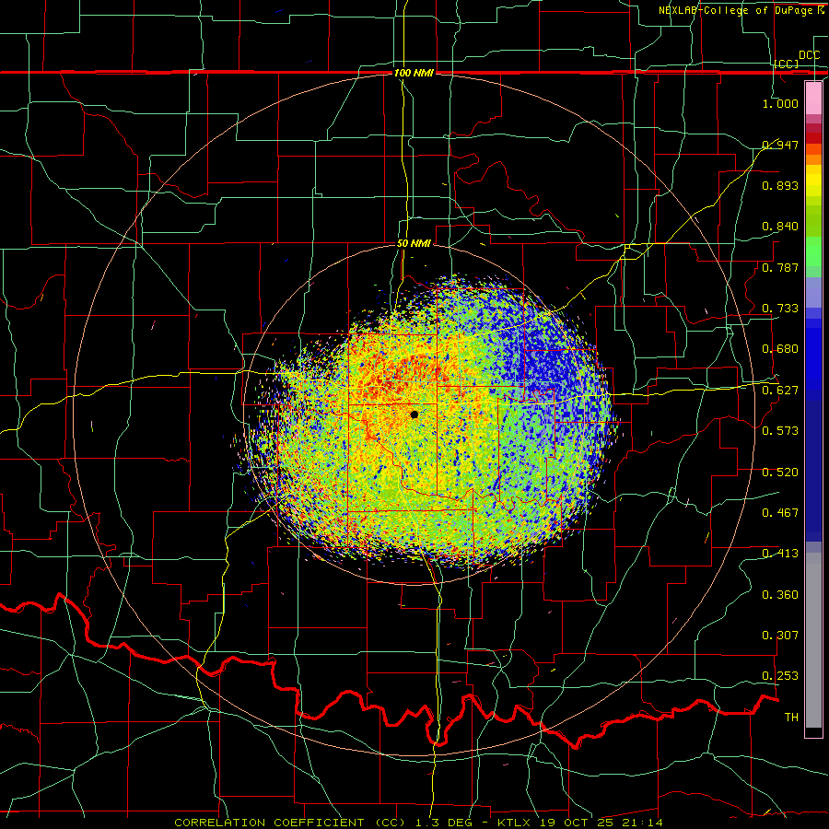This screenshot has width=829, height=829.
Task: Click the CORRELATION COEFFICIENT (CC) caption text
Action: (x=290, y=823)
